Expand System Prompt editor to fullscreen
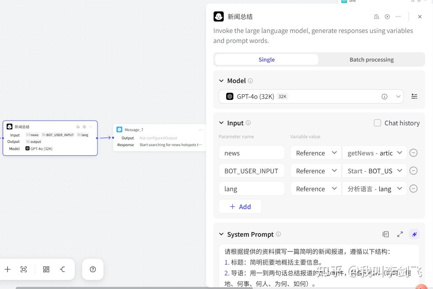Viewport: 433px width, 289px height. point(400,234)
